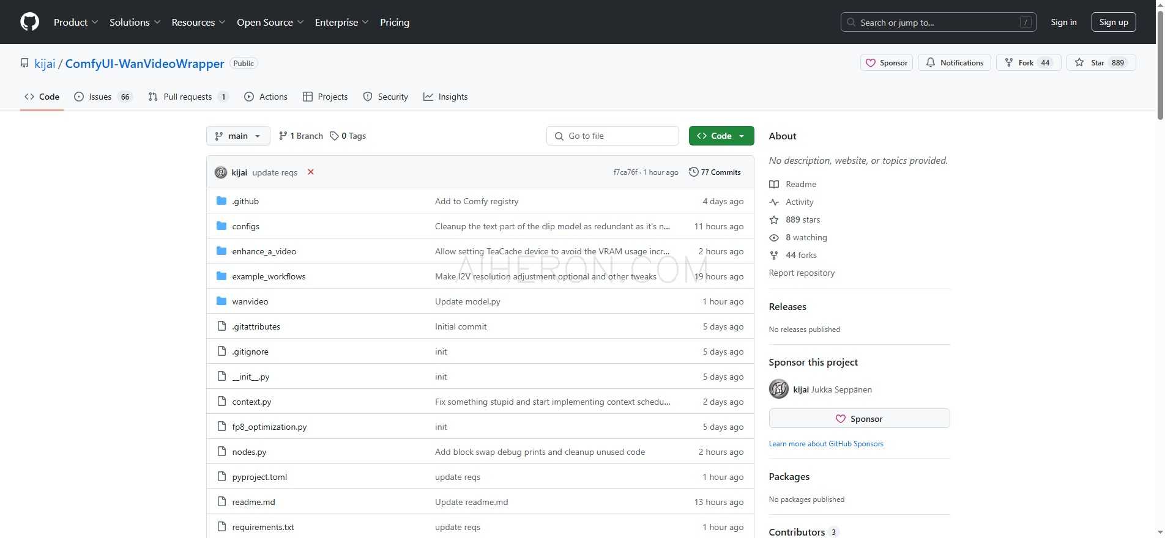
Task: Click the pyproject.toml file icon
Action: 221,477
